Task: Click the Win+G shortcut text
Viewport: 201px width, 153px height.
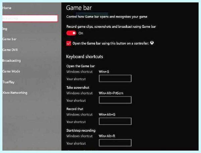Action: [x=104, y=72]
